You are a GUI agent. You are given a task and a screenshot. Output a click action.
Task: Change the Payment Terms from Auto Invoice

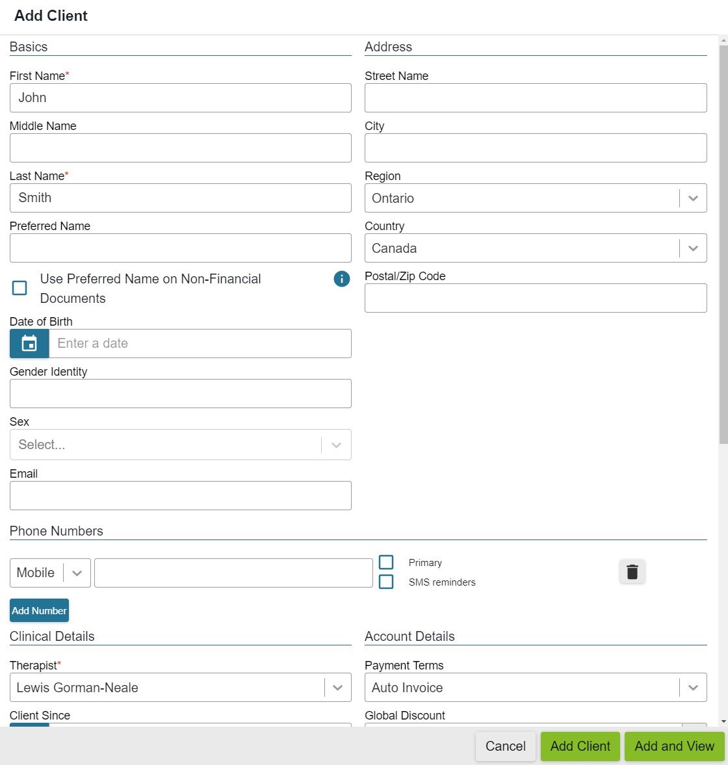[x=693, y=687]
